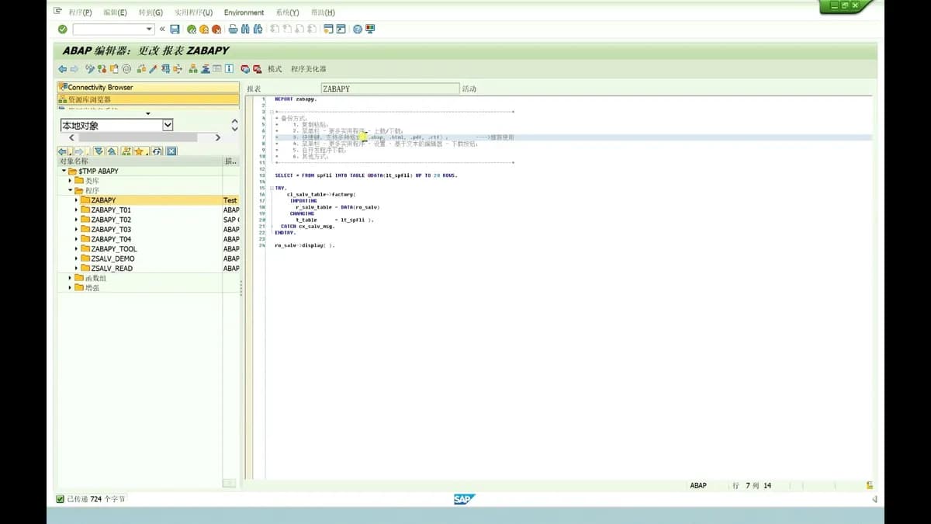The height and width of the screenshot is (524, 931).
Task: Click the Favorites star icon in navigator
Action: coord(140,151)
